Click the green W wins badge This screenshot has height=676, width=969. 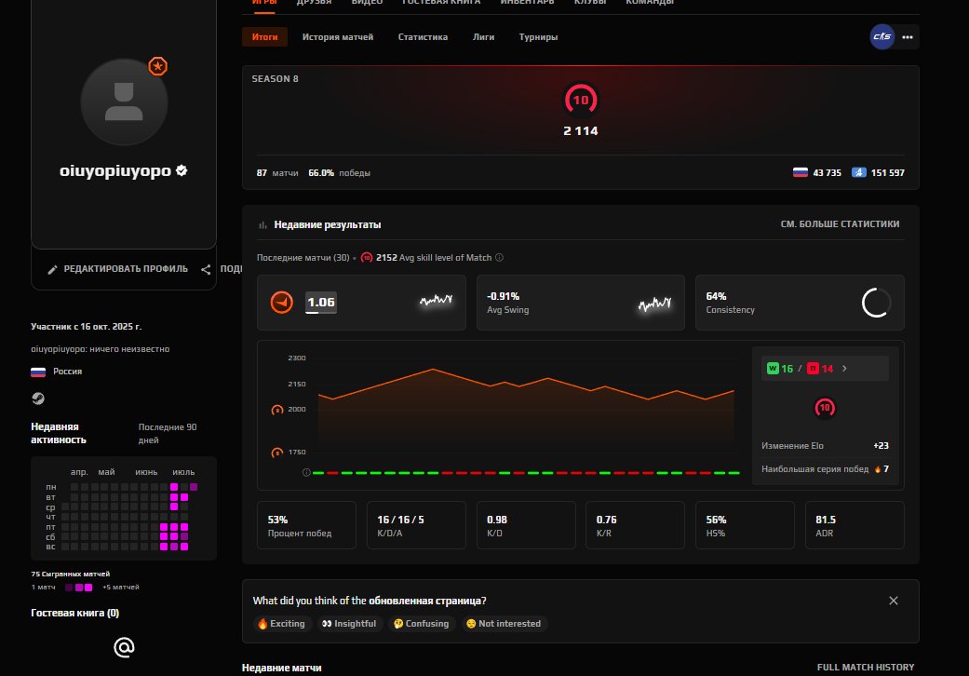[773, 369]
